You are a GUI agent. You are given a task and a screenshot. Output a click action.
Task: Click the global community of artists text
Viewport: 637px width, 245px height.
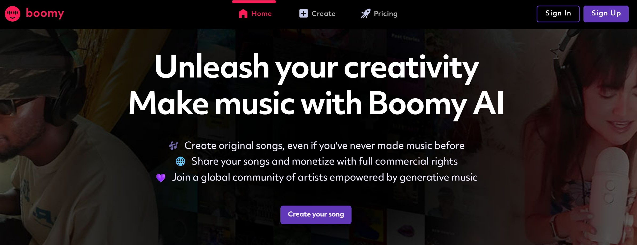pos(325,177)
